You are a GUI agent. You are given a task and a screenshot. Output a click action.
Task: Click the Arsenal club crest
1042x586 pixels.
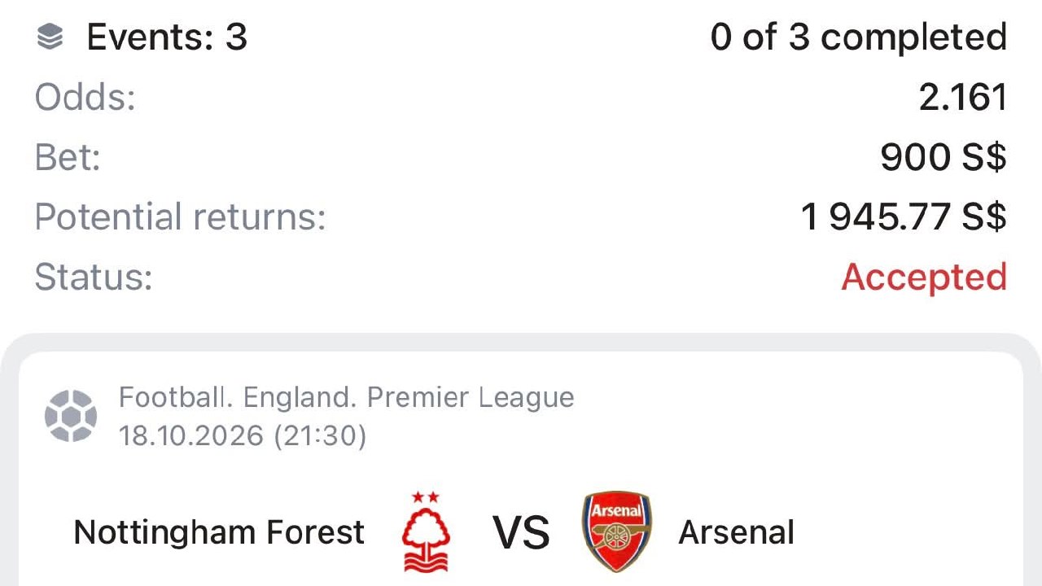[x=617, y=531]
